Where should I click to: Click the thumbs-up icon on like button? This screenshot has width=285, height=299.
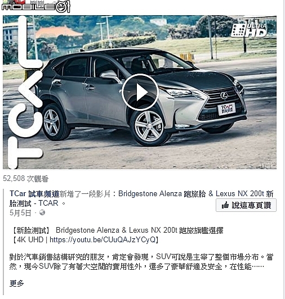(225, 205)
